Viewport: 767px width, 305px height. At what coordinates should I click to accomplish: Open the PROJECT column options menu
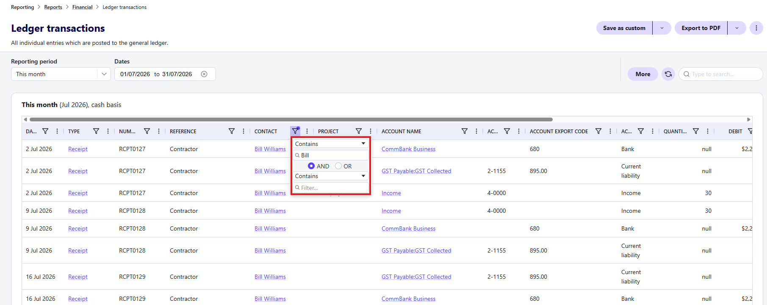(x=371, y=131)
